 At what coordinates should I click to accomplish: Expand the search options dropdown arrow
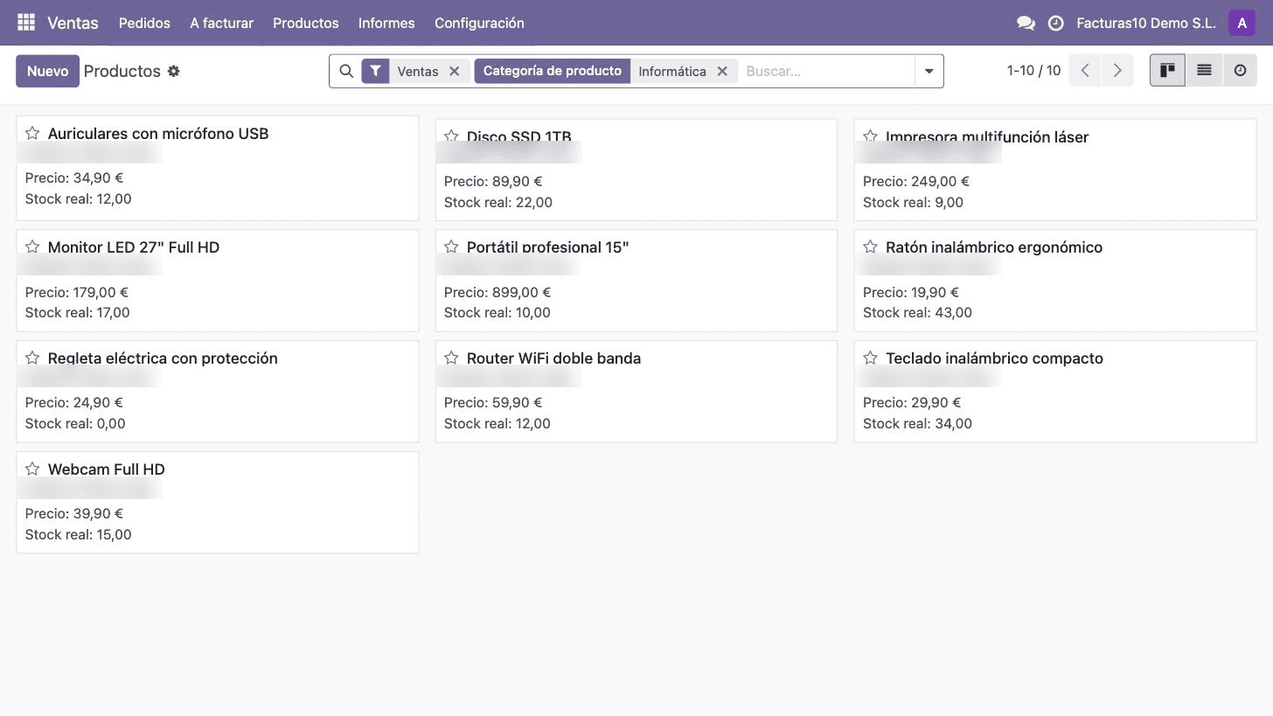(x=929, y=71)
